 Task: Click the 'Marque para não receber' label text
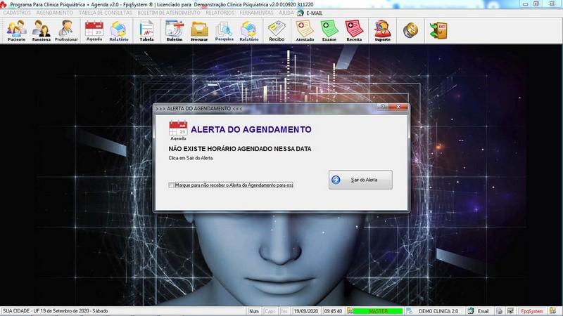coord(234,185)
